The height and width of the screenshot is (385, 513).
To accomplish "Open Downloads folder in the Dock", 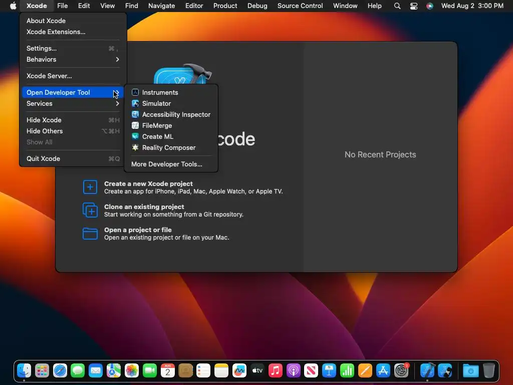I will (470, 370).
